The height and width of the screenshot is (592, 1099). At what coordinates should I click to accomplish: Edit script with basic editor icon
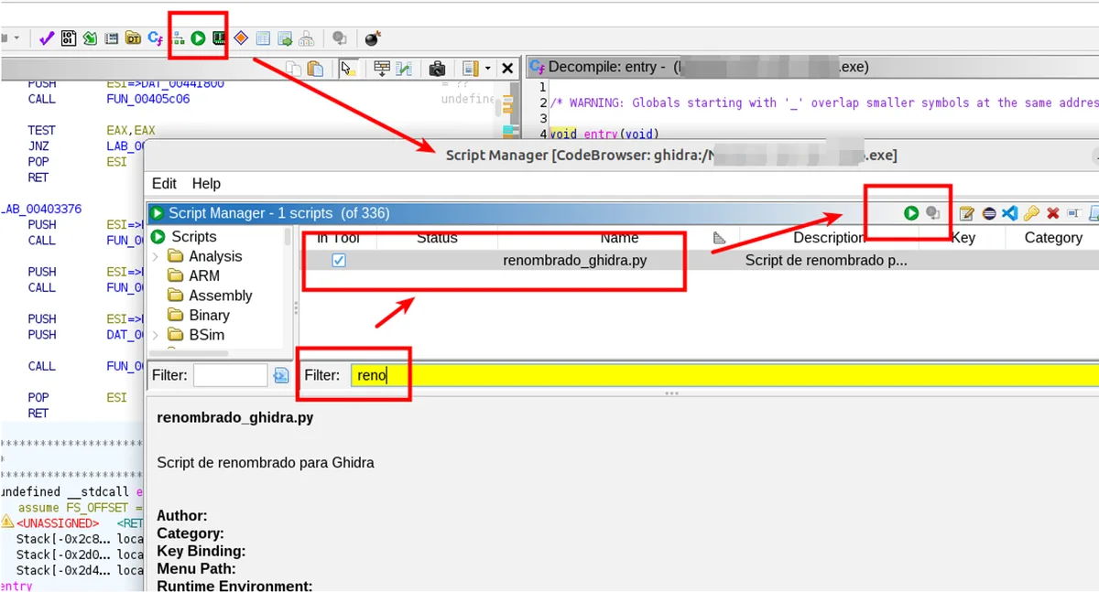966,213
